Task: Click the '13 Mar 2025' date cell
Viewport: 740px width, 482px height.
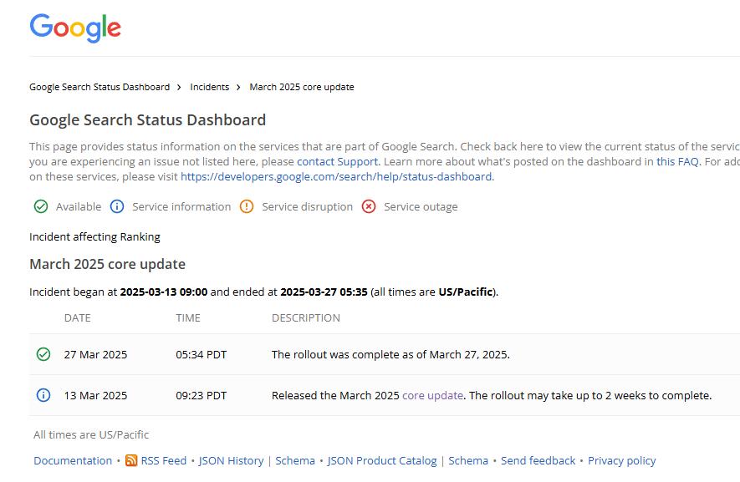Action: coord(96,396)
